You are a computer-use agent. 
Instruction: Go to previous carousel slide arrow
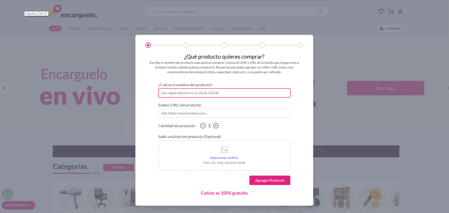click(x=4, y=88)
